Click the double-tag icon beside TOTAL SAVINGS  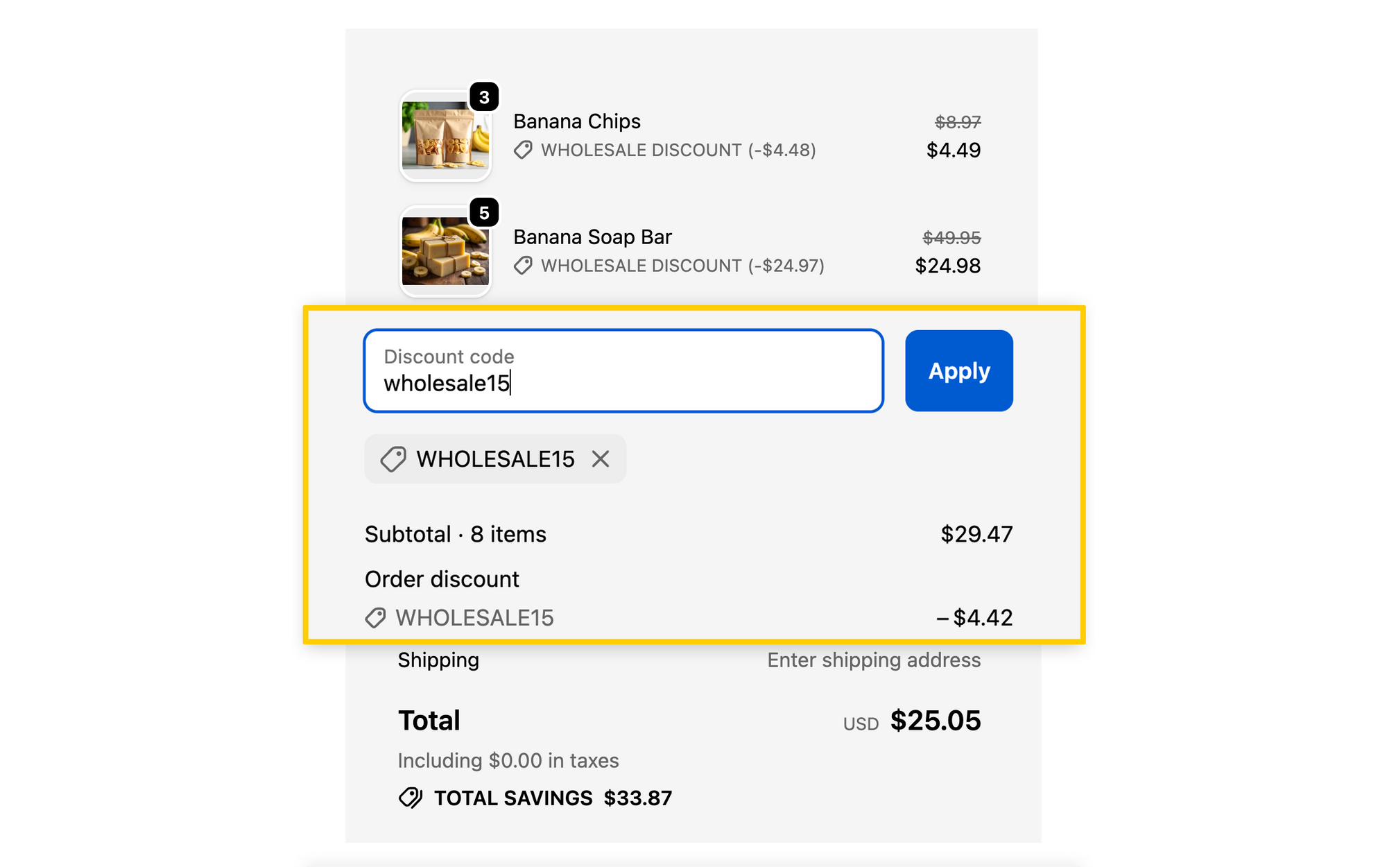point(411,798)
